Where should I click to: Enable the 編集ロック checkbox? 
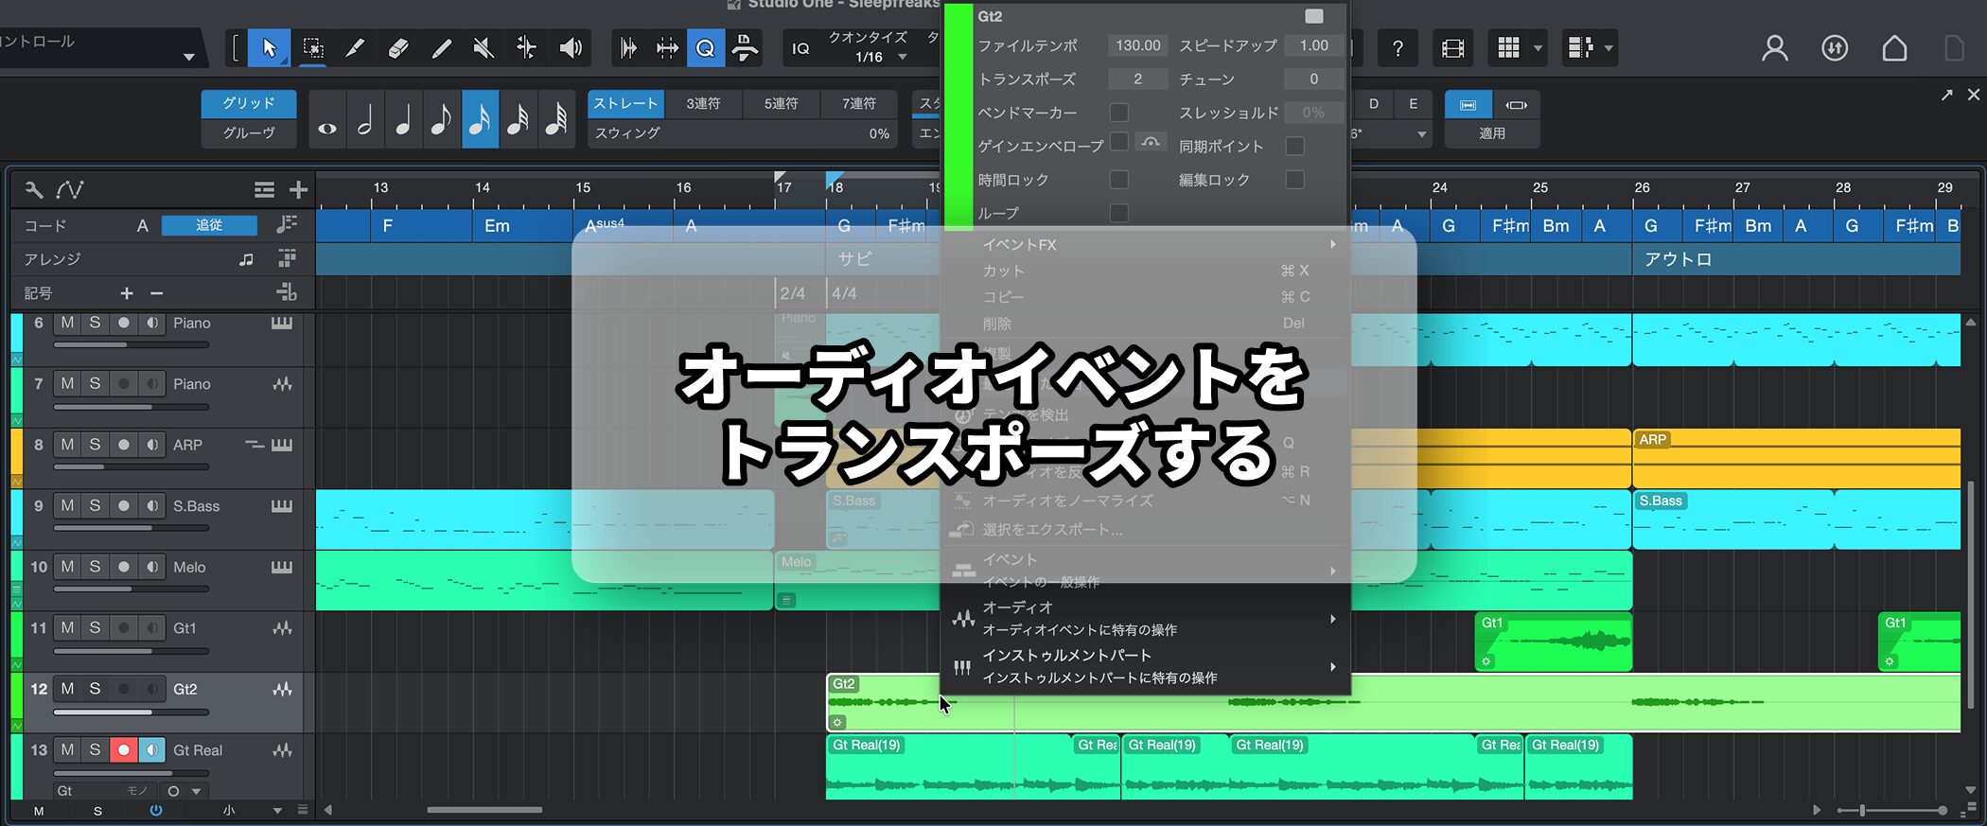coord(1295,180)
